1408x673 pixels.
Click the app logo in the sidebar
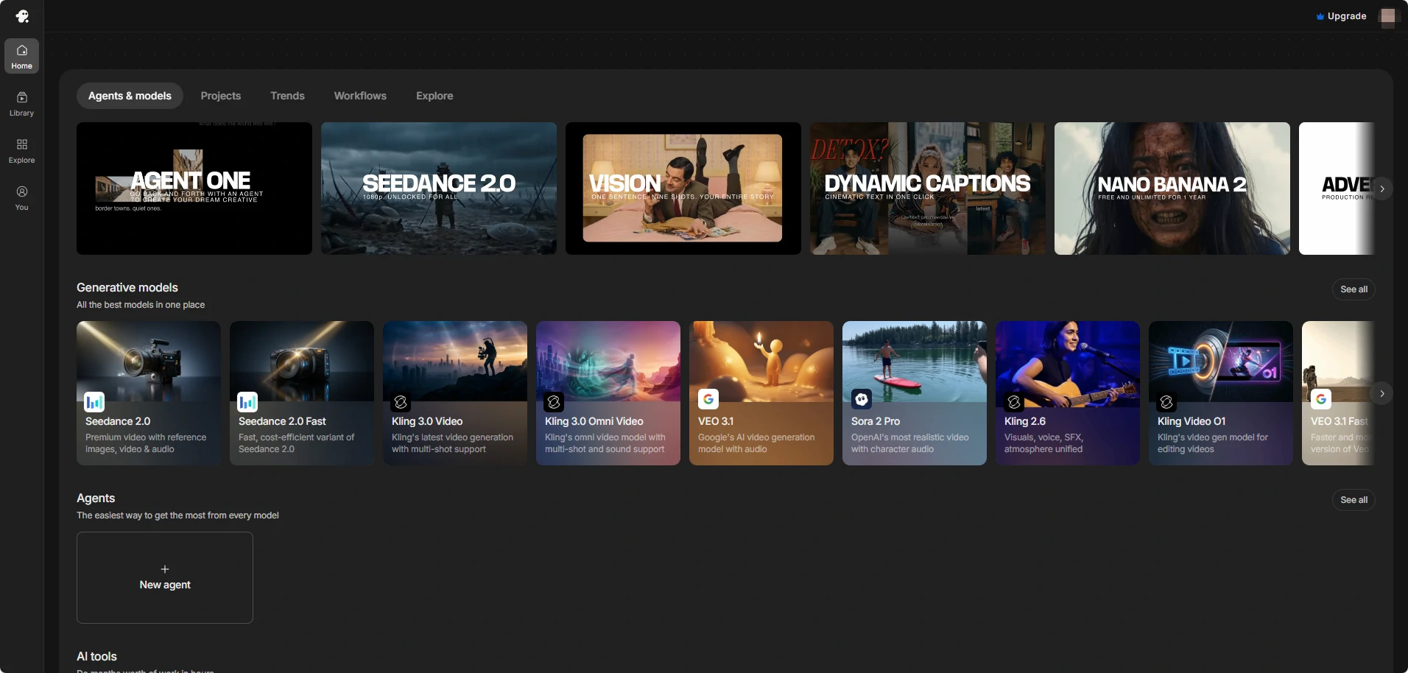click(22, 16)
